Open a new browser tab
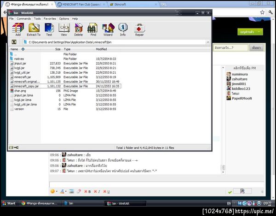The image size is (276, 216). tap(164, 5)
